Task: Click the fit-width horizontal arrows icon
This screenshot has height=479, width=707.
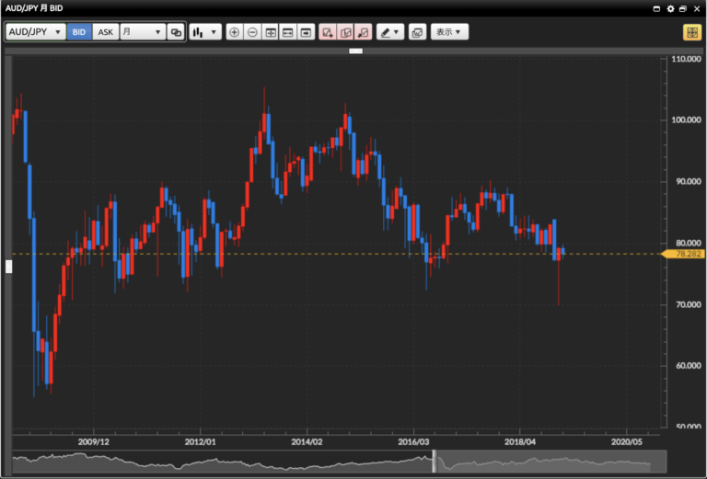Action: tap(287, 32)
